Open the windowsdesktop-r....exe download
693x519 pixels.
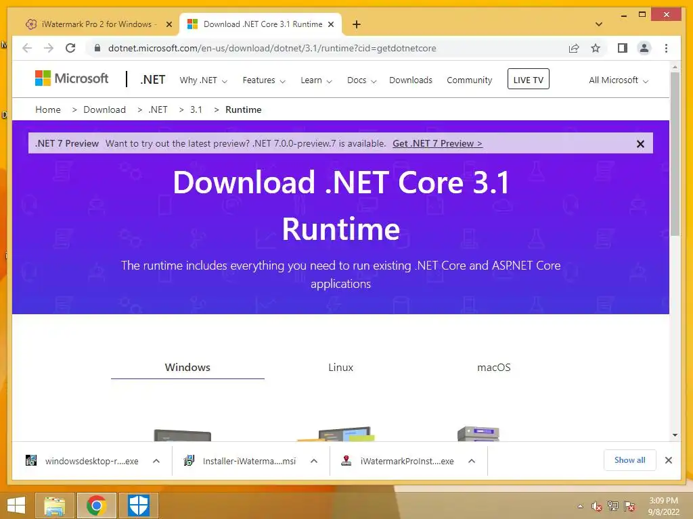(x=82, y=461)
